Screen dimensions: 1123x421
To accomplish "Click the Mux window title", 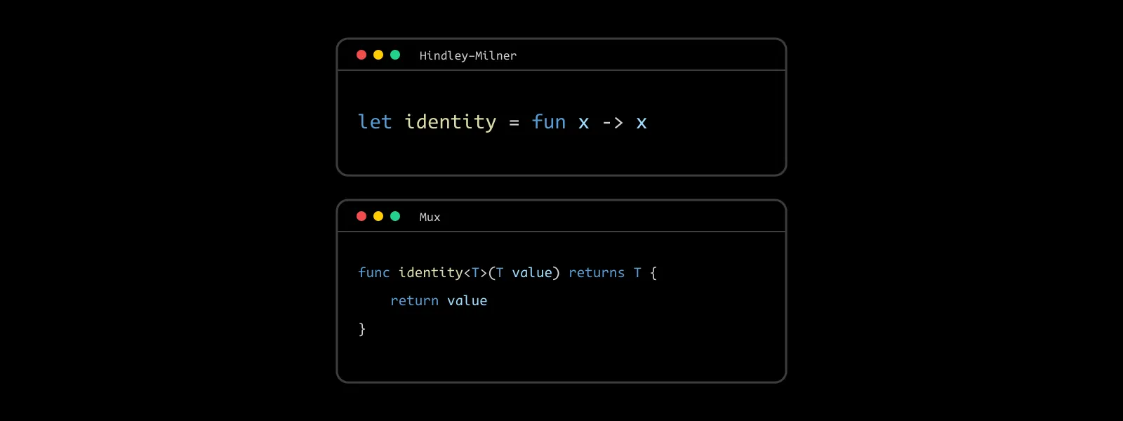I will pyautogui.click(x=430, y=218).
